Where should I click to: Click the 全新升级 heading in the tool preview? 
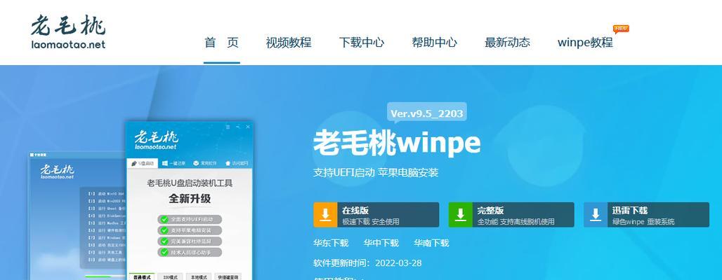coord(189,199)
